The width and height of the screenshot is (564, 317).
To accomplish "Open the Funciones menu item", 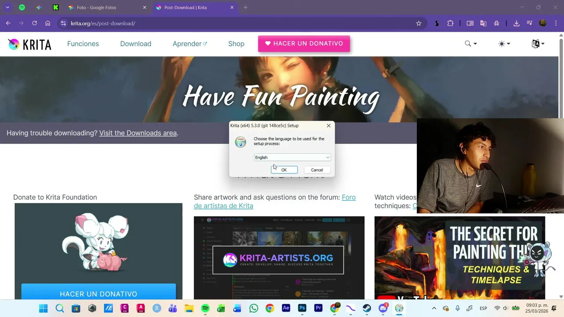I will click(x=83, y=44).
